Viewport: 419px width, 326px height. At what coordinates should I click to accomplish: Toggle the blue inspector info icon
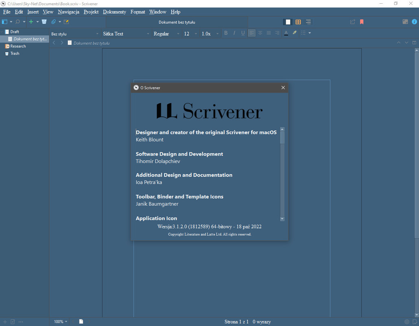[414, 22]
